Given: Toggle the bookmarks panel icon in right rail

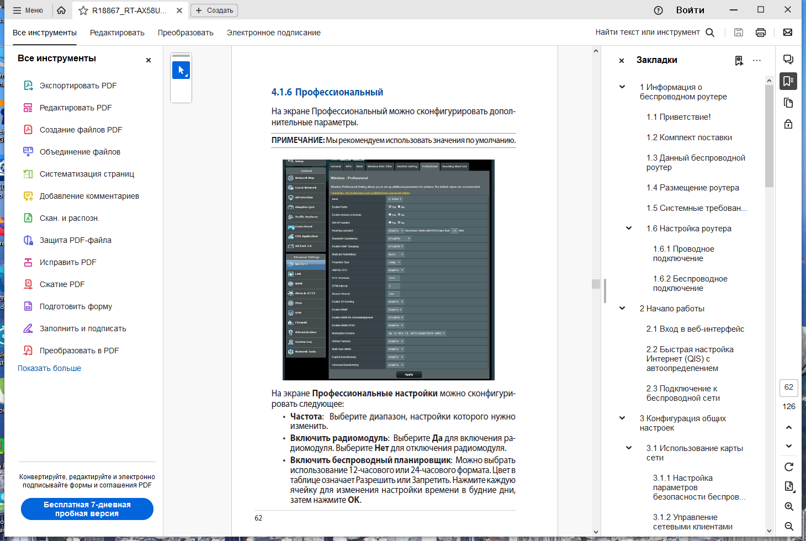Looking at the screenshot, I should pos(788,81).
